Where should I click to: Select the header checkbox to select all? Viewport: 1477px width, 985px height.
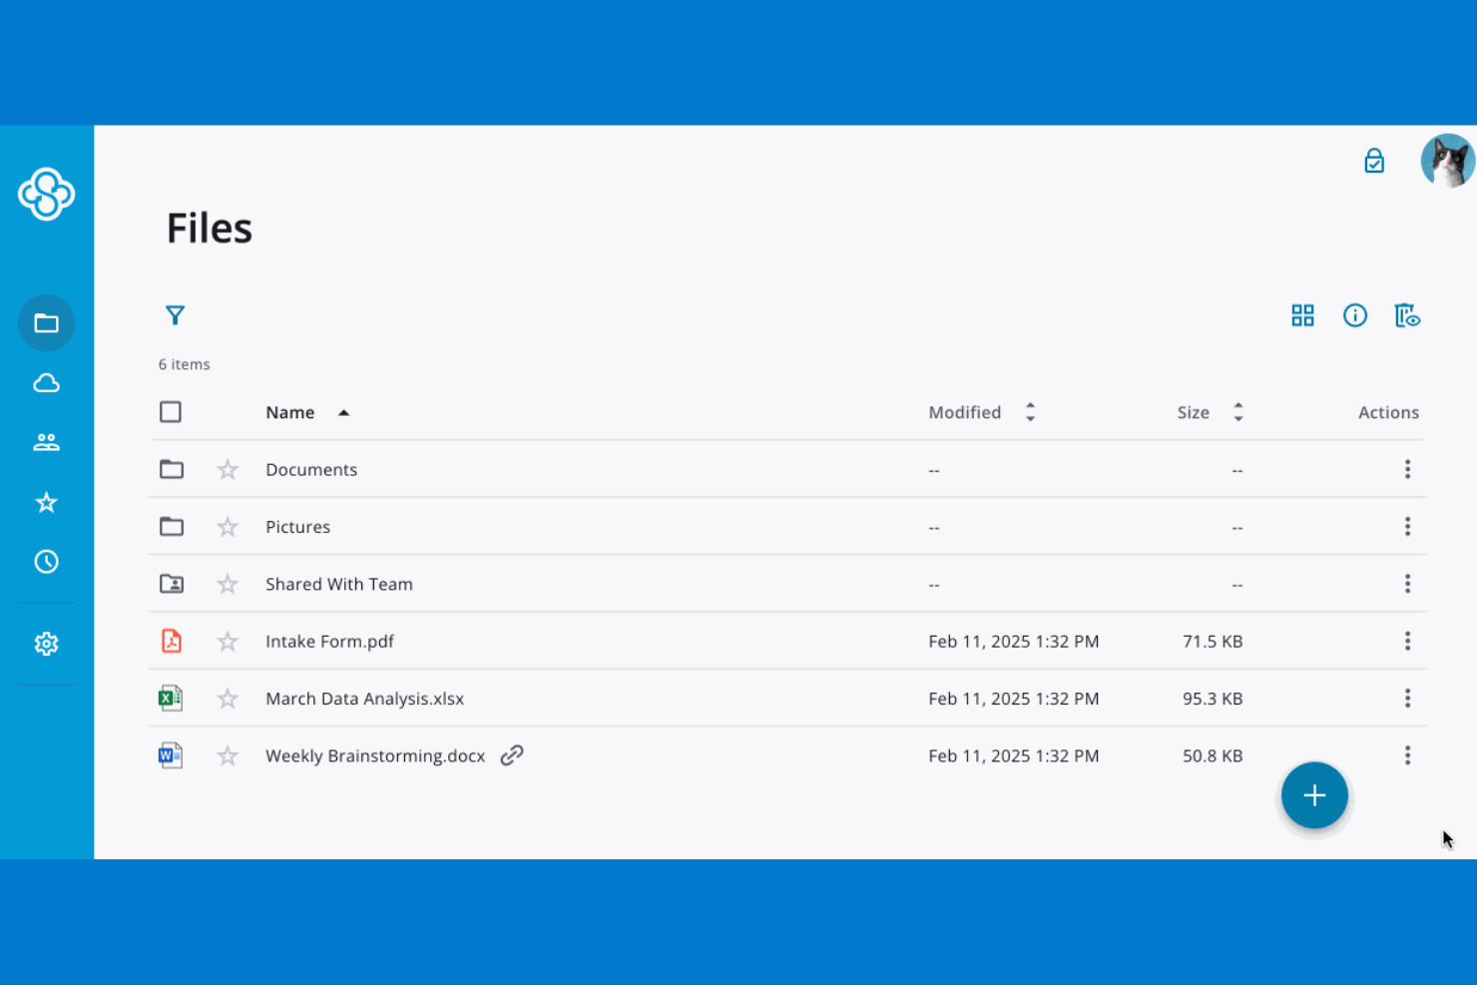tap(170, 411)
